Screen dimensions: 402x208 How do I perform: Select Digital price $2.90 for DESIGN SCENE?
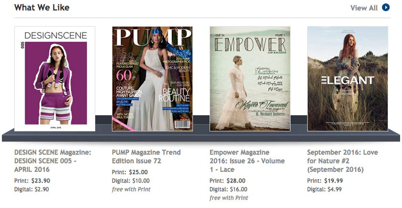click(x=32, y=189)
